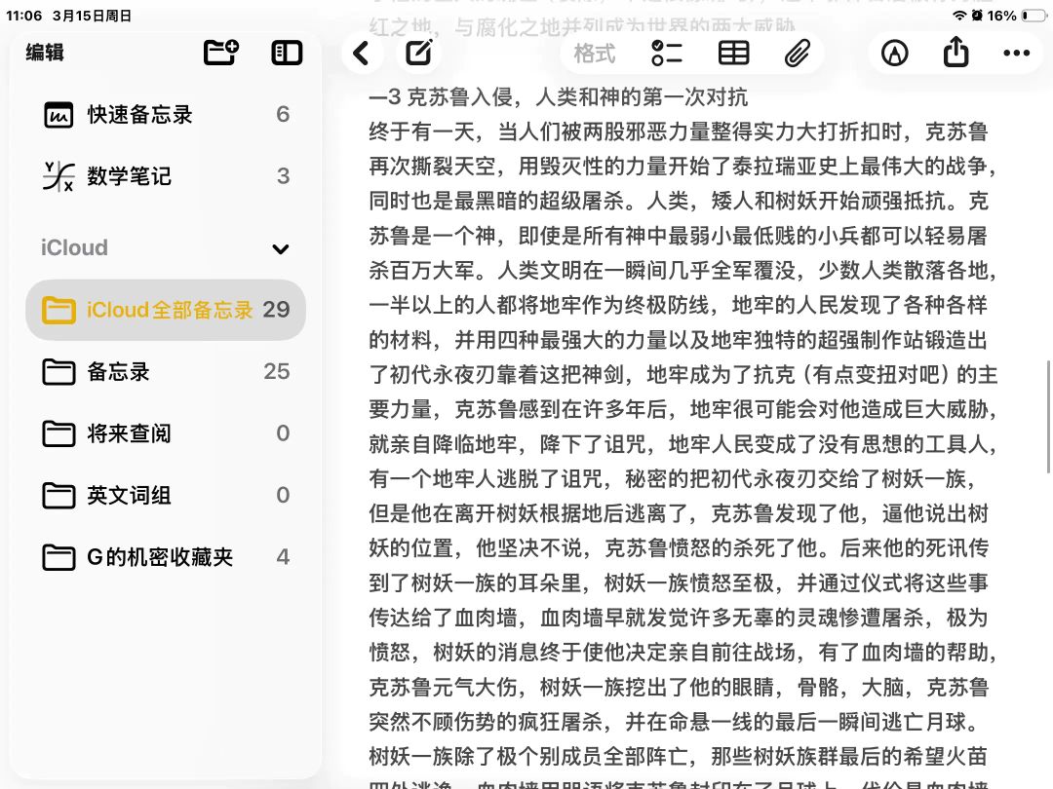Image resolution: width=1053 pixels, height=789 pixels.
Task: Open the more options ellipsis menu
Action: [x=1017, y=53]
